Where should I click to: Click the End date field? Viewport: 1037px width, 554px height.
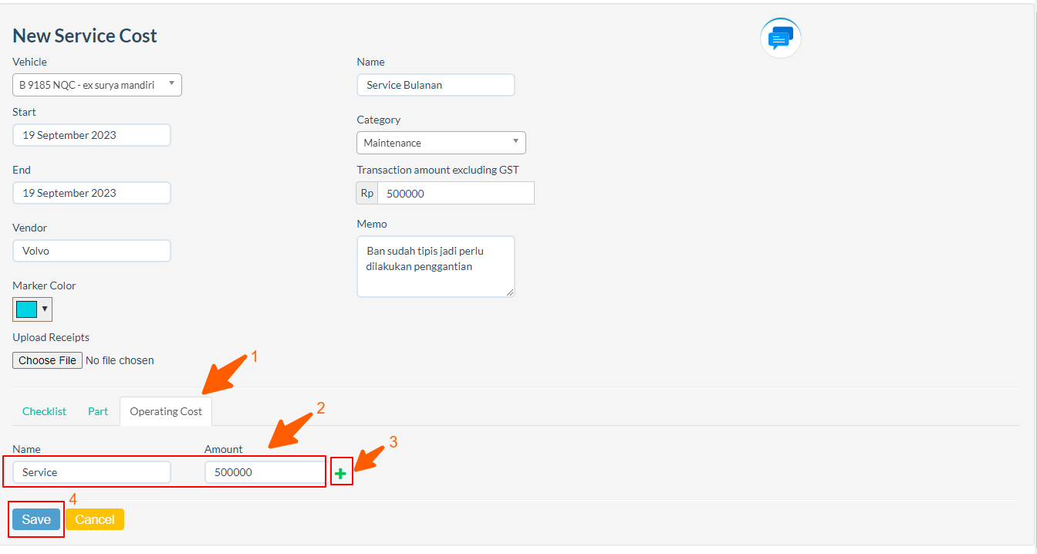click(x=92, y=193)
